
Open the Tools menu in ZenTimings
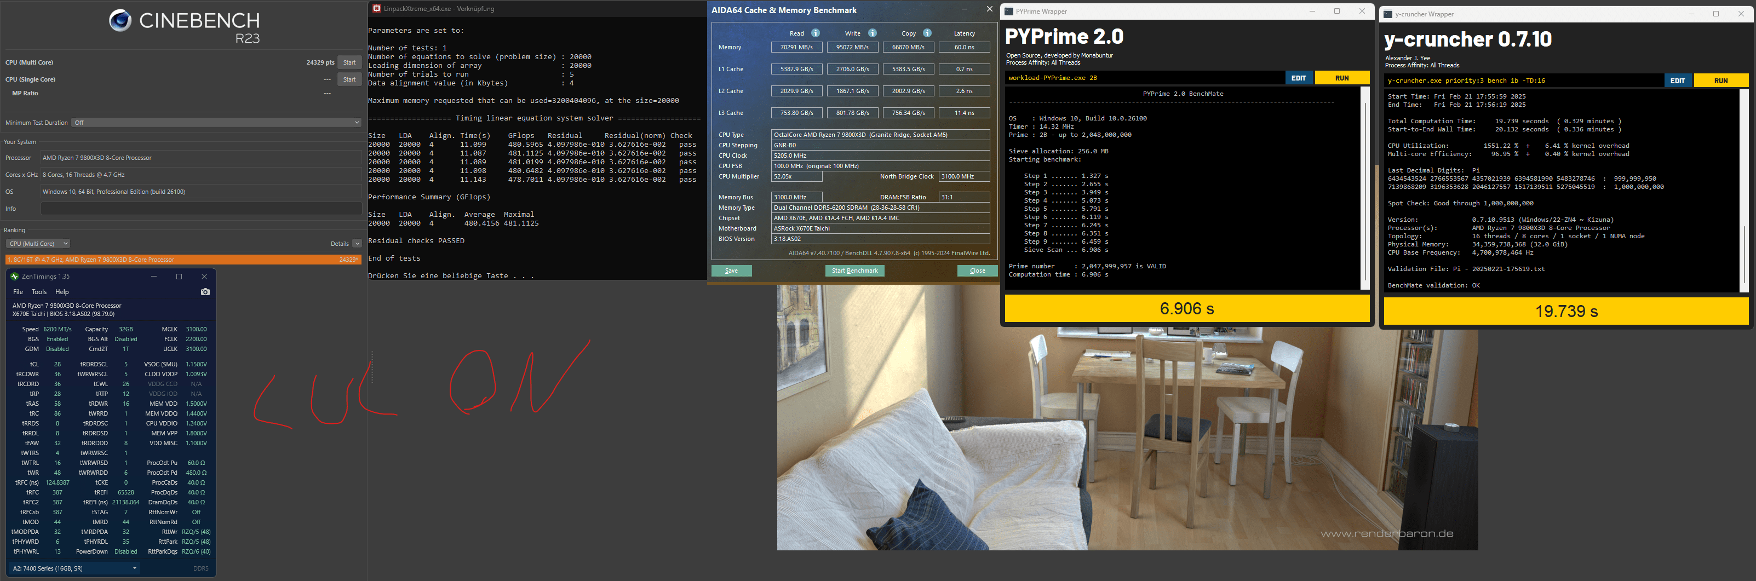pyautogui.click(x=39, y=291)
